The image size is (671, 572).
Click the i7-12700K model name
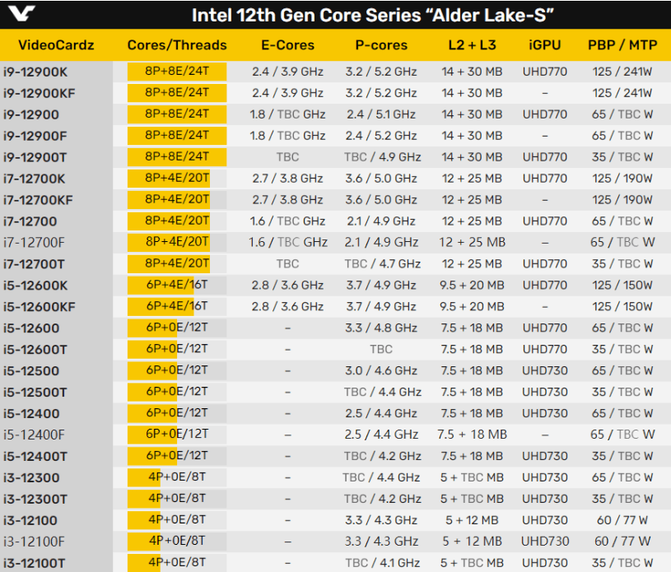[35, 179]
